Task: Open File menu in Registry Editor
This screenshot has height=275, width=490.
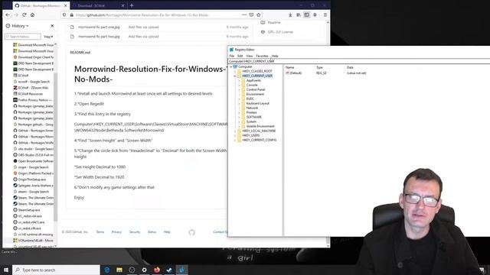Action: (231, 56)
